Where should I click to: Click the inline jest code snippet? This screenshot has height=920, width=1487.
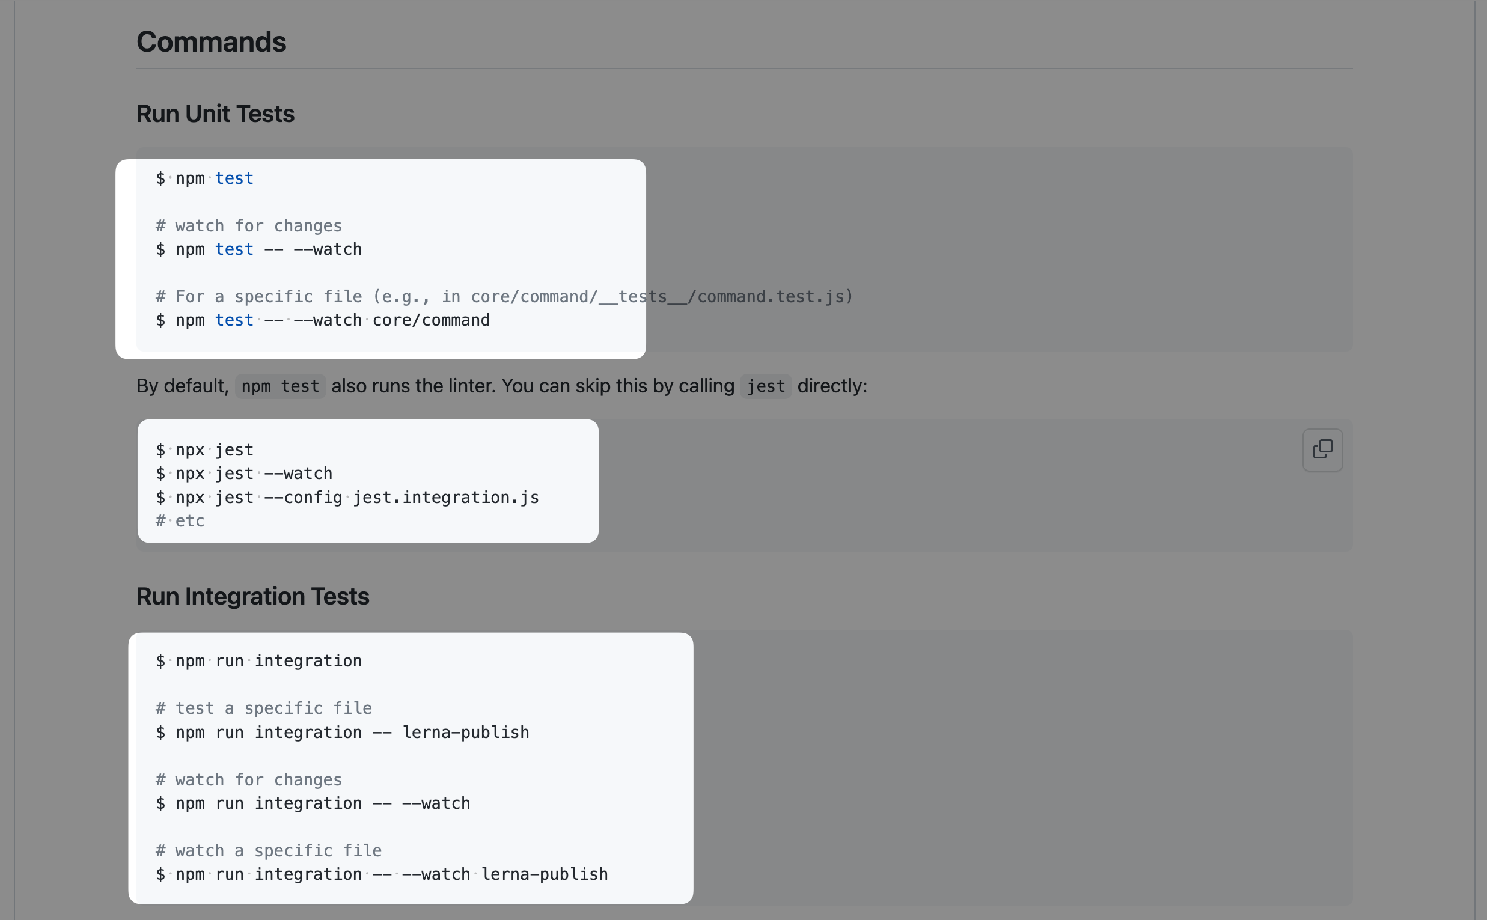(x=765, y=386)
